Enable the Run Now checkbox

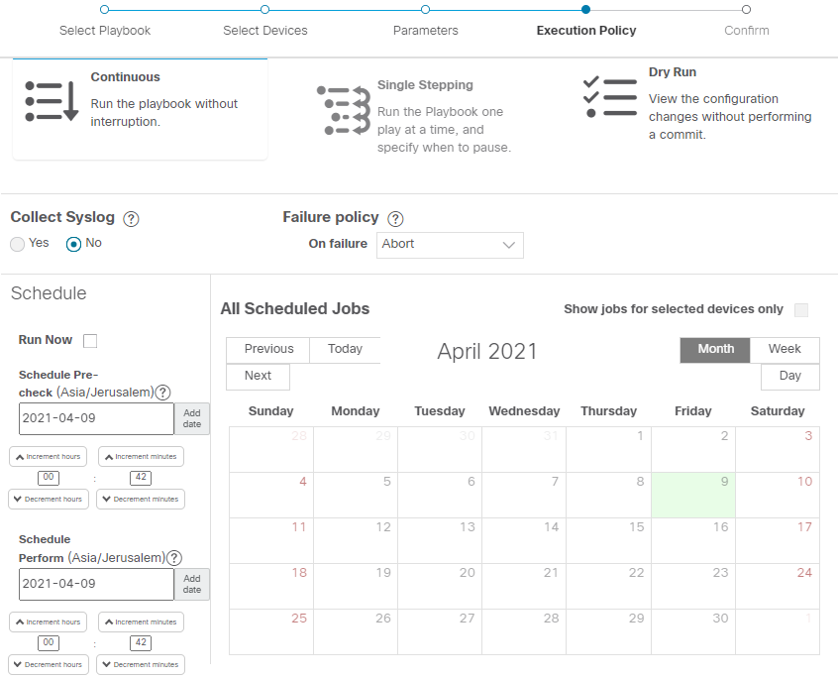point(90,340)
